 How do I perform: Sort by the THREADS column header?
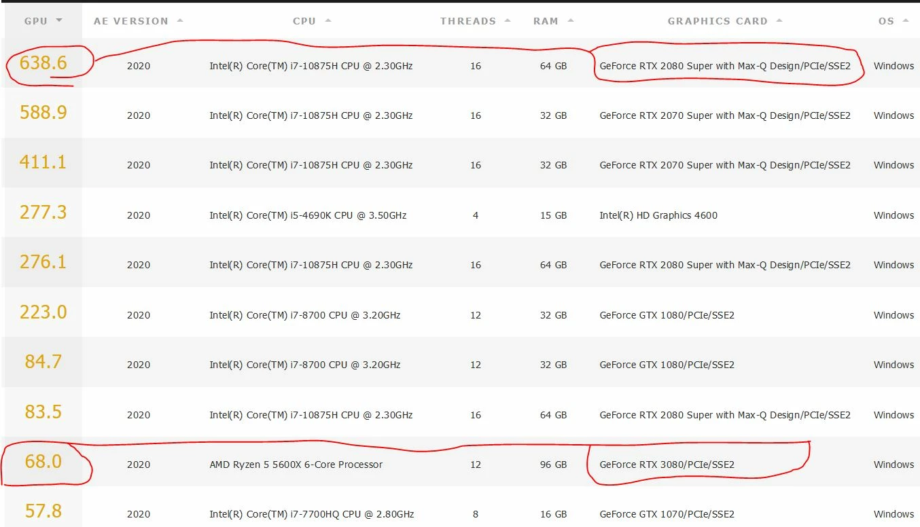(475, 21)
